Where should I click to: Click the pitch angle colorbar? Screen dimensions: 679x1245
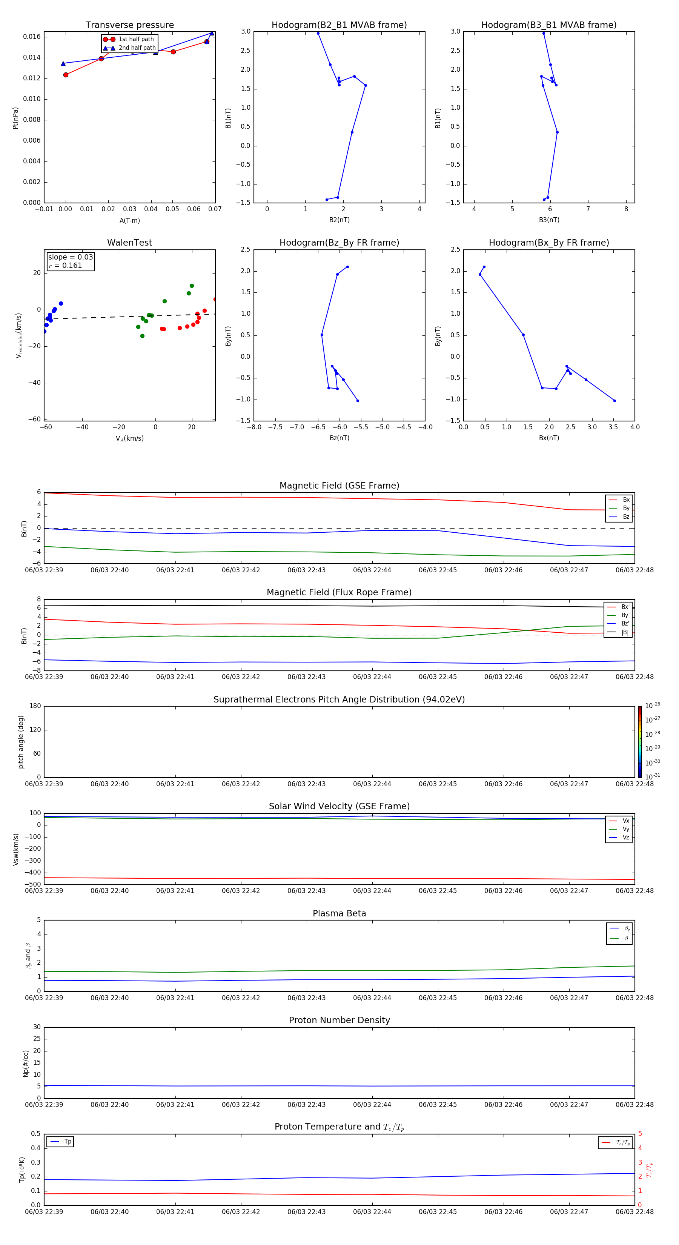[640, 742]
